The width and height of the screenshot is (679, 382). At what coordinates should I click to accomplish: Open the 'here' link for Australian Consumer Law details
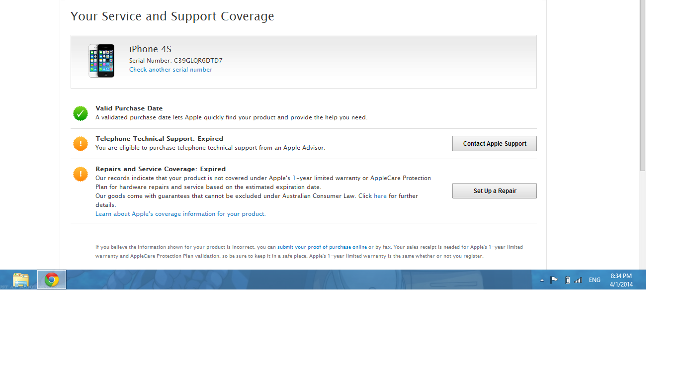(x=380, y=196)
